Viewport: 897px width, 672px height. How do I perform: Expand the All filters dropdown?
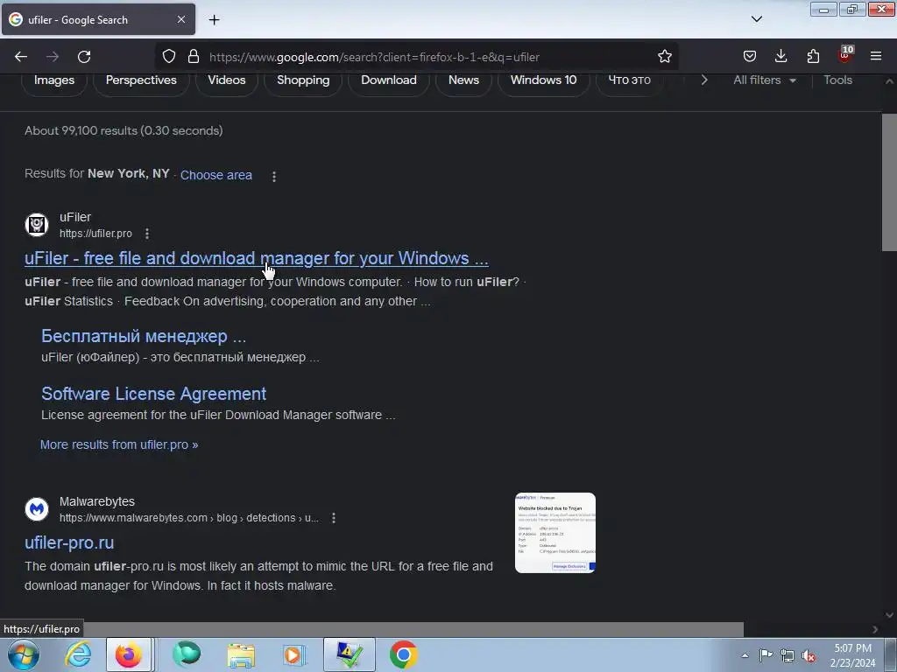[x=765, y=80]
